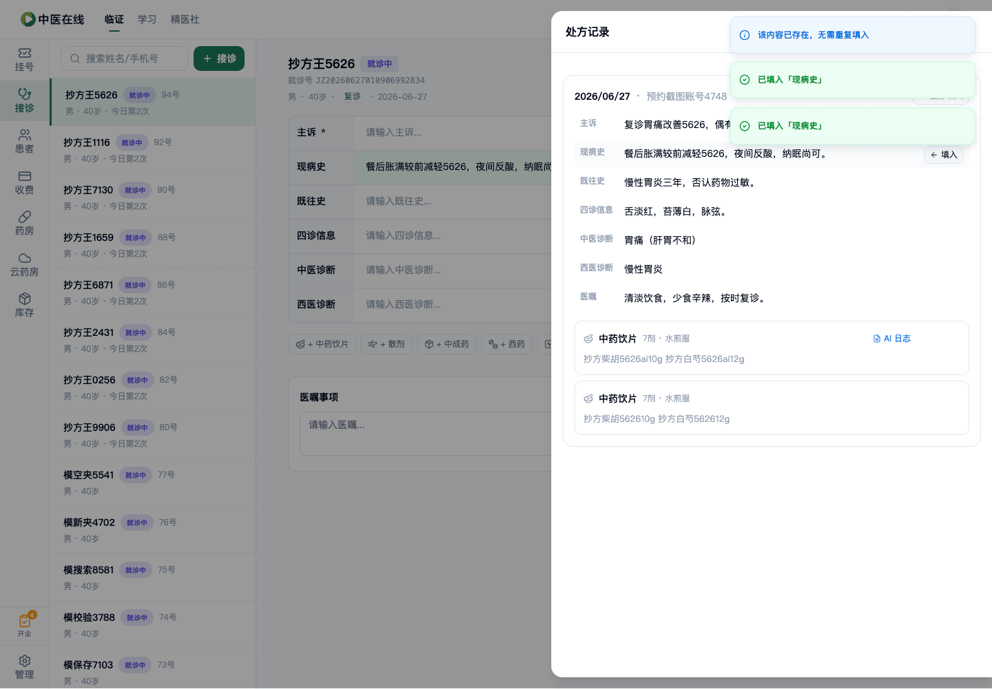The width and height of the screenshot is (992, 689).
Task: Select patient 抄方王1116
Action: [152, 149]
